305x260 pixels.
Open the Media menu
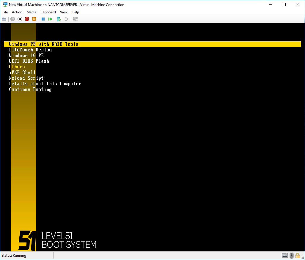click(31, 12)
